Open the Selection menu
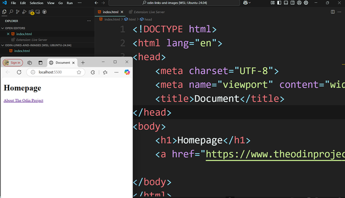The width and height of the screenshot is (345, 198). [37, 3]
